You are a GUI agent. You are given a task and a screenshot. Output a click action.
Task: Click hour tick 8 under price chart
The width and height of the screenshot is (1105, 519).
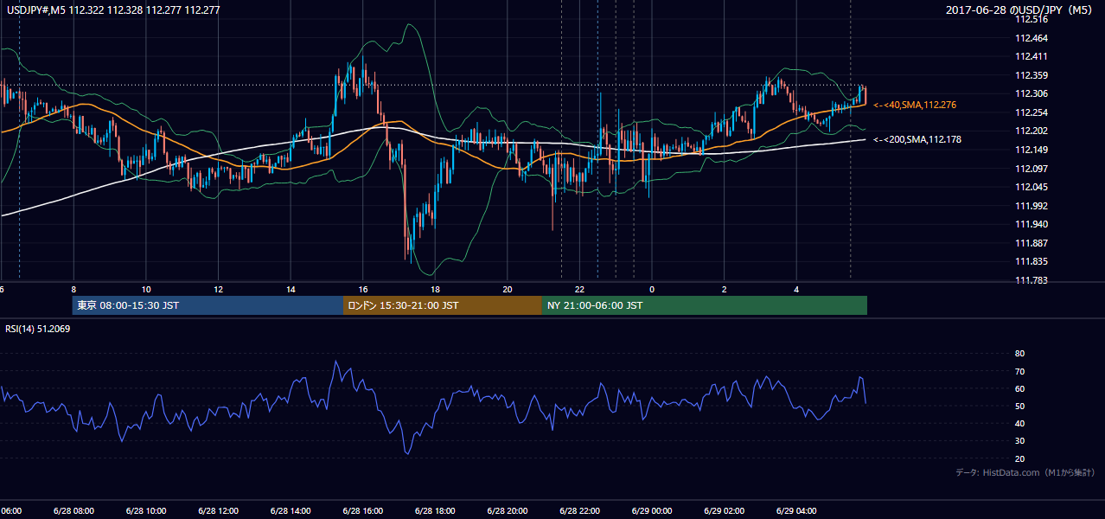pyautogui.click(x=73, y=289)
